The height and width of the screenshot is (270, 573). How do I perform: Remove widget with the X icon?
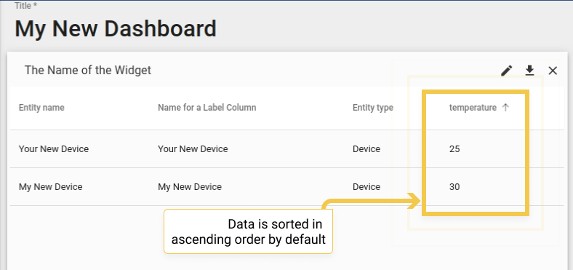(x=553, y=71)
